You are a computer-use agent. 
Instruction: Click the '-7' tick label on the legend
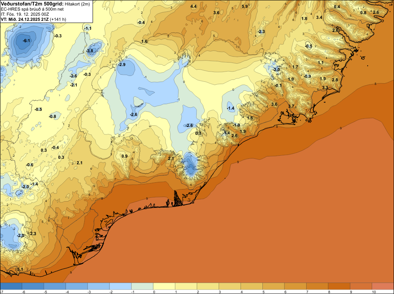[2, 292]
